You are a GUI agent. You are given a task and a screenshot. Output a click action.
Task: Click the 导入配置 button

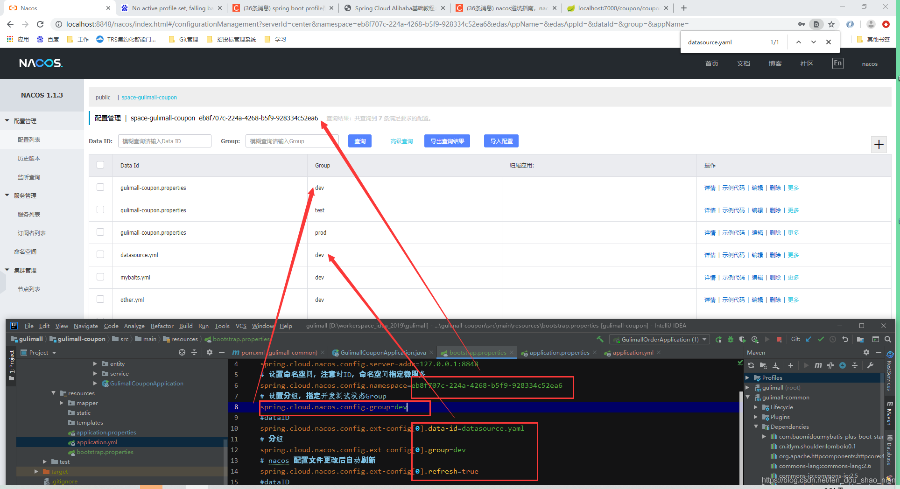click(x=501, y=141)
